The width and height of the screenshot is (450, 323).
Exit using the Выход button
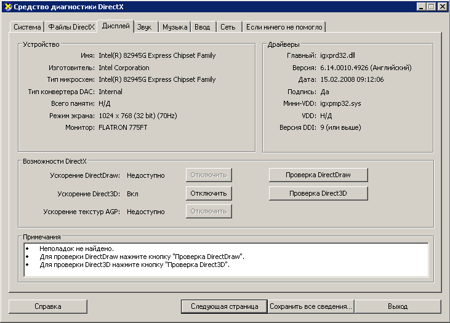(x=398, y=306)
